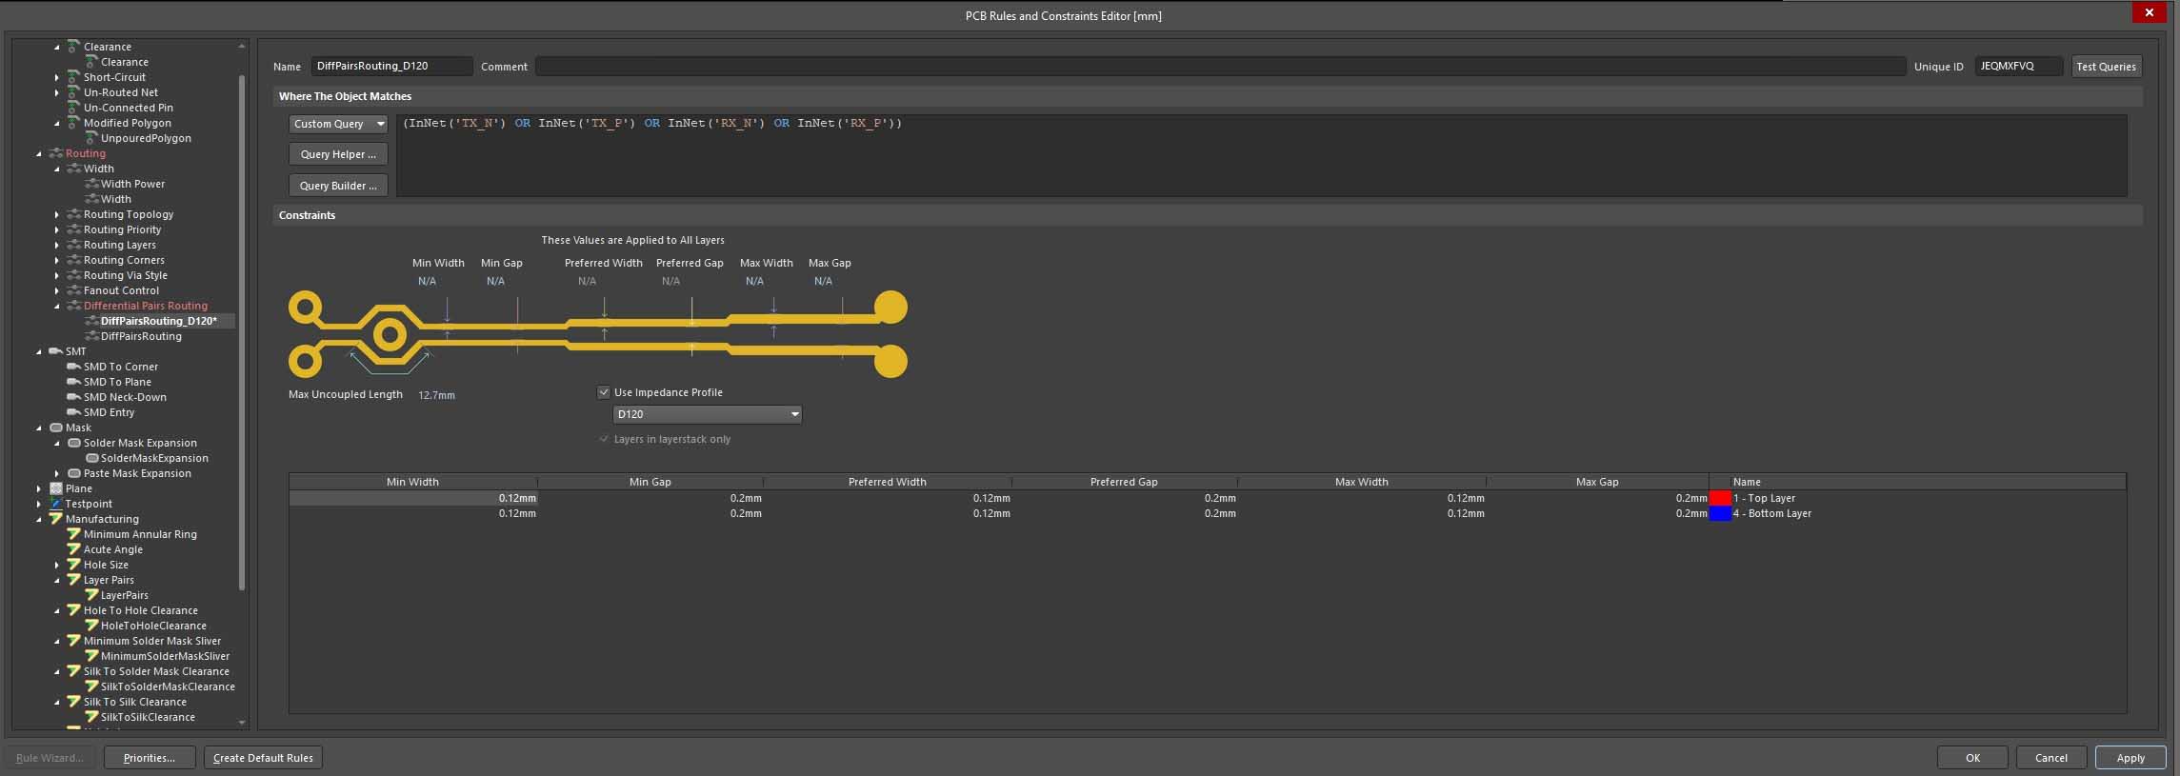This screenshot has height=776, width=2180.
Task: Open the Custom Query scope dropdown
Action: coord(338,124)
